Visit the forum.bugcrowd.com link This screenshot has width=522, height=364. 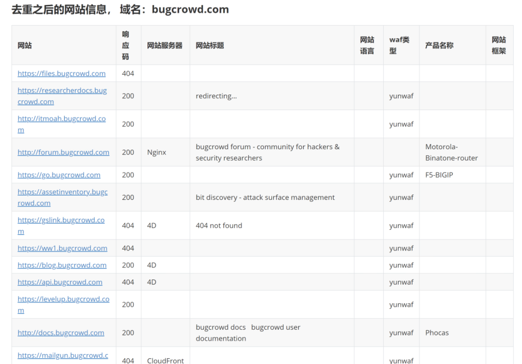(63, 152)
